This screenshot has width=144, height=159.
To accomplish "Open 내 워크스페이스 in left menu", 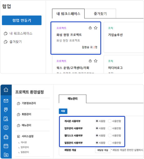I will (21, 33).
